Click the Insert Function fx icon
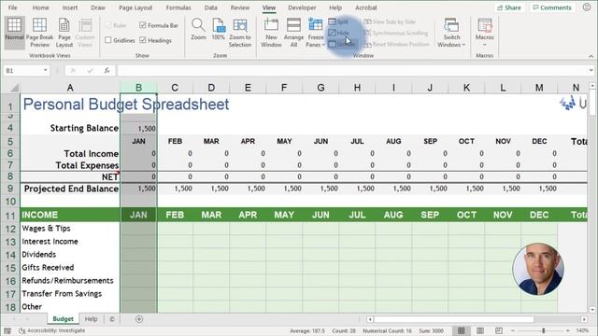The width and height of the screenshot is (598, 336). tap(107, 71)
